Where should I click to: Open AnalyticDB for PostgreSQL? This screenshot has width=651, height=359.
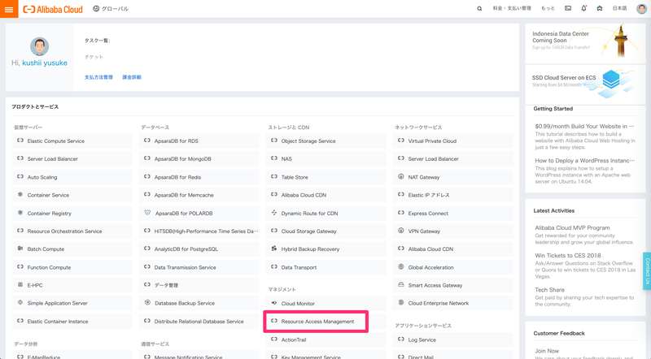coord(199,249)
